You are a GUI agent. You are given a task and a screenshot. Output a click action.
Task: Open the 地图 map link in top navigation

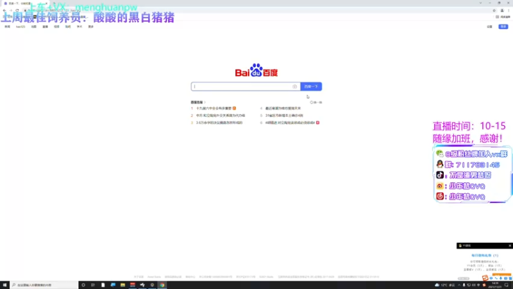34,26
